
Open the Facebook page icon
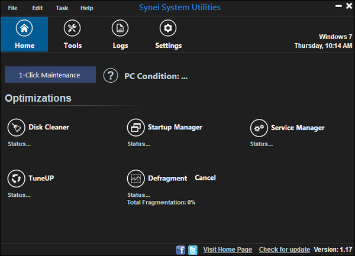pyautogui.click(x=181, y=250)
